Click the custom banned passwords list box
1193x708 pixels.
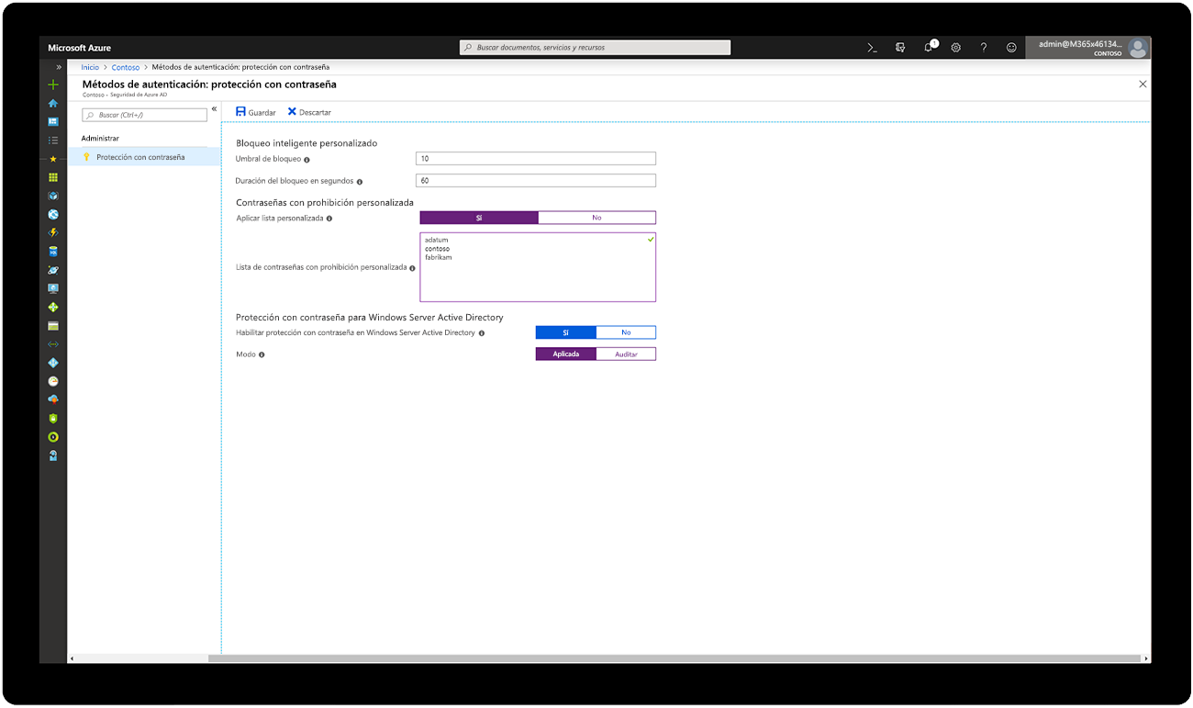538,267
